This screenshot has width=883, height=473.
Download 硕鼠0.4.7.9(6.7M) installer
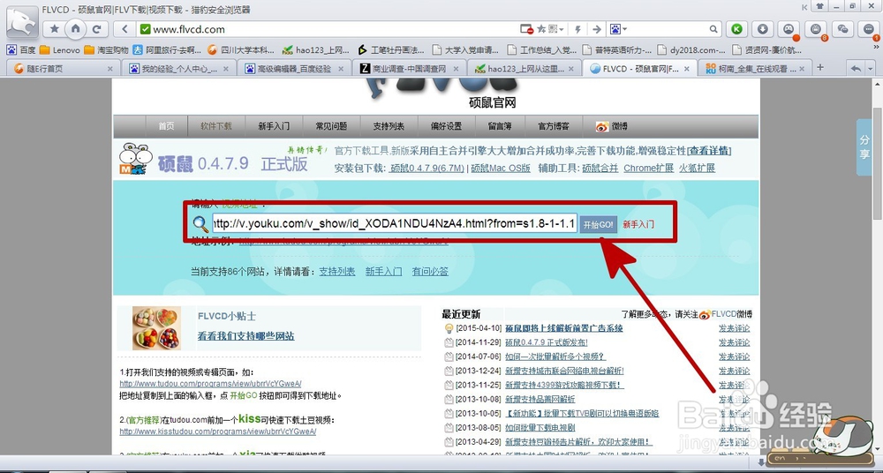(x=427, y=168)
